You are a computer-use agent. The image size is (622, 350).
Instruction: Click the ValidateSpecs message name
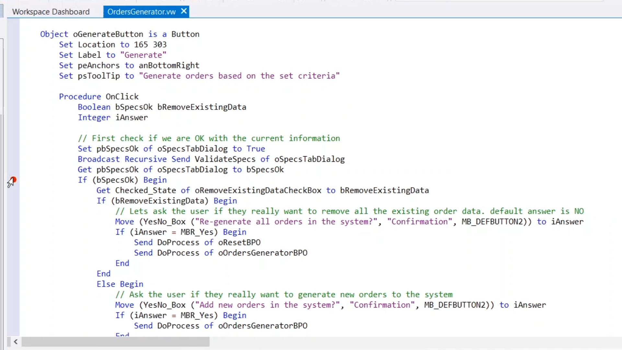(225, 159)
